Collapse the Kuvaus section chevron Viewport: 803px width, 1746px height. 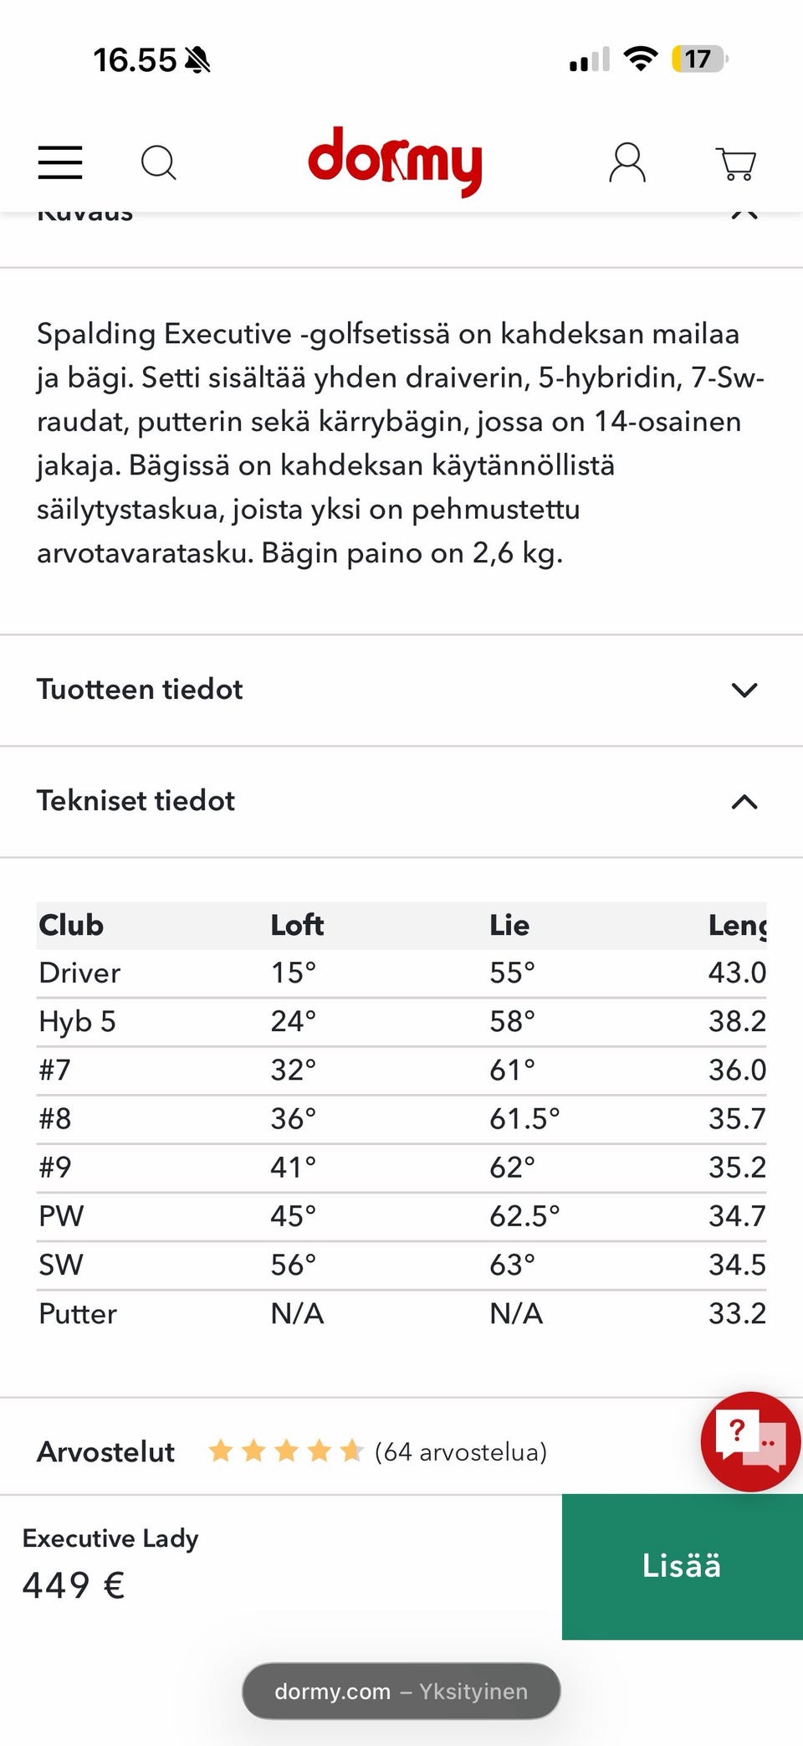[744, 214]
